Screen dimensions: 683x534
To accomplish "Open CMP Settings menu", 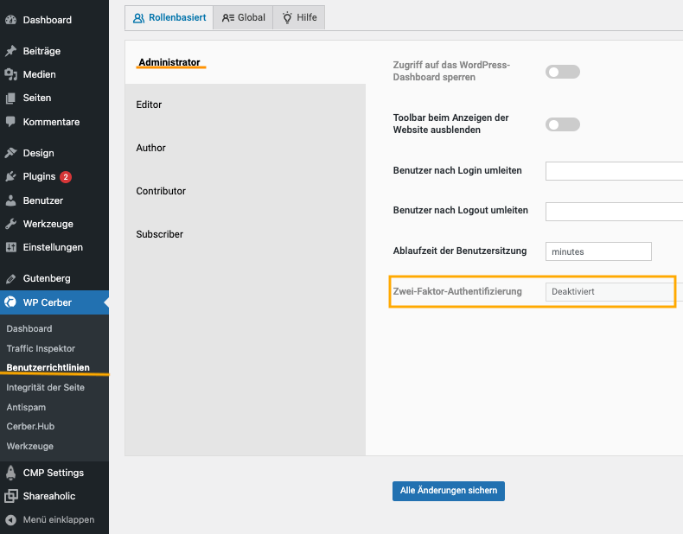I will [x=54, y=473].
